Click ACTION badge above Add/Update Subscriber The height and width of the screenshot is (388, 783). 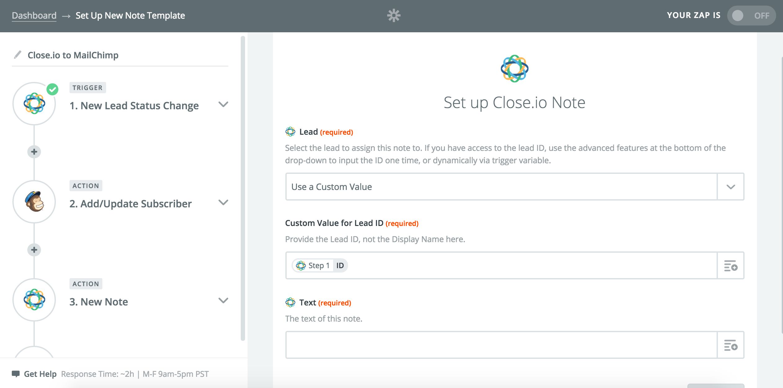pos(86,186)
